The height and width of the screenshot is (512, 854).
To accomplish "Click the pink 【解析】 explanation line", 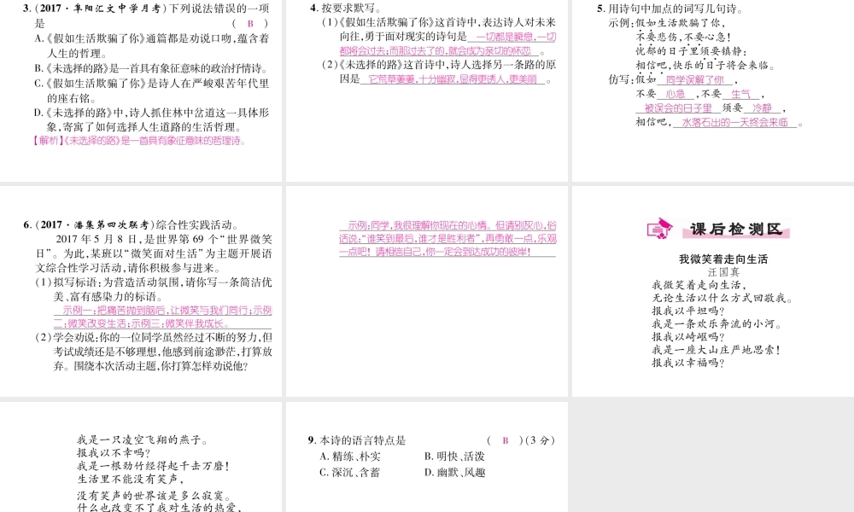I will (139, 141).
